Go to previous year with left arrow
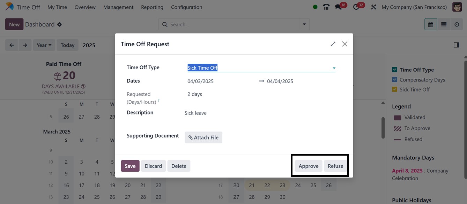This screenshot has width=467, height=204. click(12, 45)
